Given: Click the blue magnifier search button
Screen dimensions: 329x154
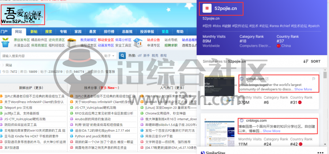Looking at the screenshot, I should click(x=122, y=56).
